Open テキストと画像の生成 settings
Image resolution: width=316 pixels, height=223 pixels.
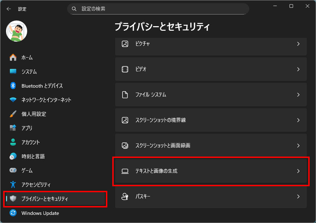pyautogui.click(x=211, y=171)
